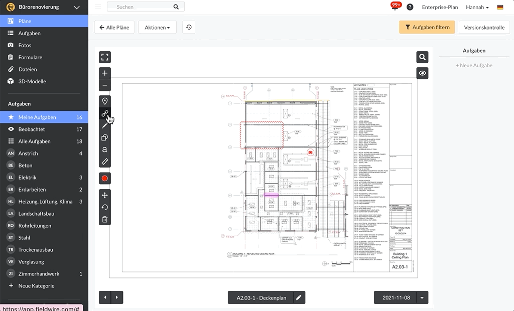Open Aufgaben section in sidebar
This screenshot has height=311, width=514.
click(44, 33)
